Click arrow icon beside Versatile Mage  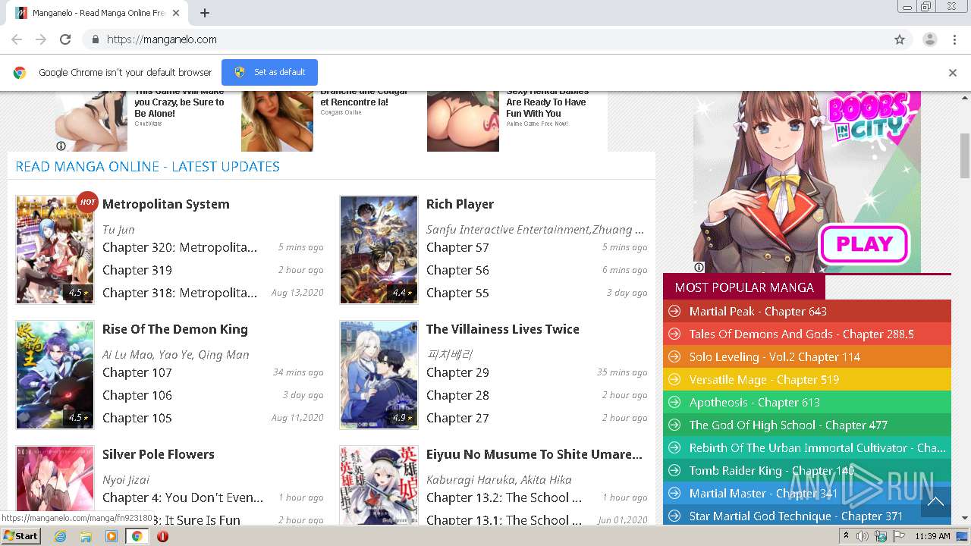coord(674,380)
